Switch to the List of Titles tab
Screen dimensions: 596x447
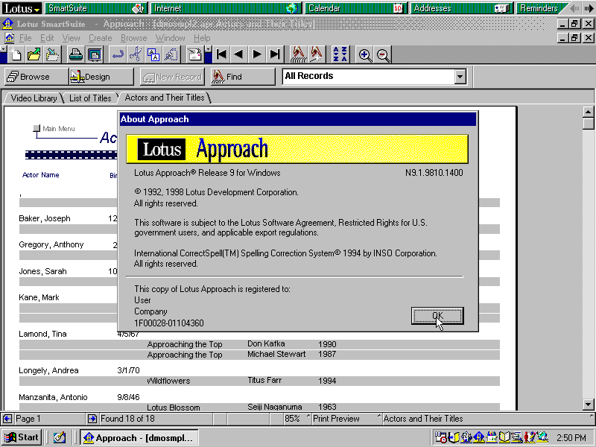tap(90, 98)
